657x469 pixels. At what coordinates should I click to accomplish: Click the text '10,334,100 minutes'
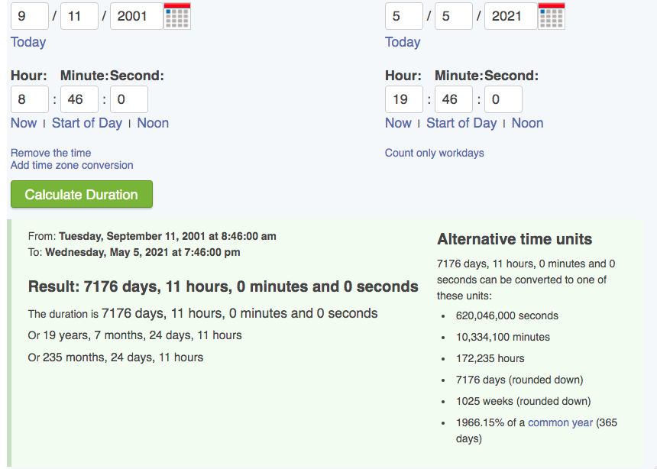pos(503,337)
